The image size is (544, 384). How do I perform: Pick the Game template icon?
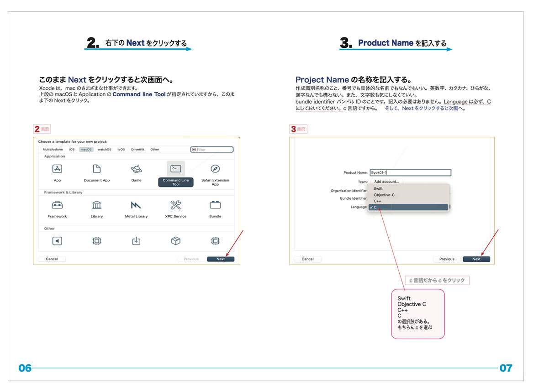(136, 169)
